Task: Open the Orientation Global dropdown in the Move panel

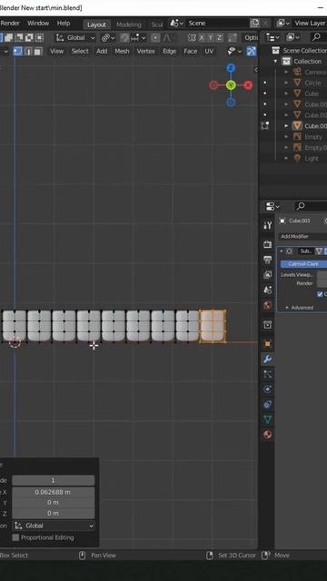Action: (54, 526)
